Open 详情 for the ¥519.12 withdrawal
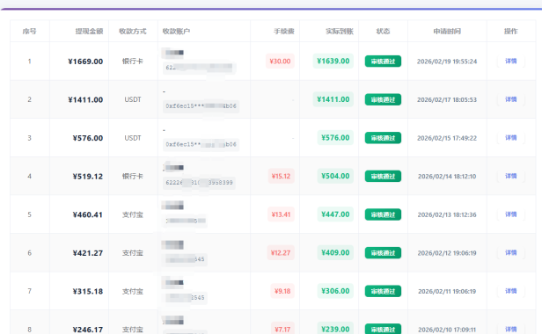Viewport: 542px width, 334px height. click(511, 176)
